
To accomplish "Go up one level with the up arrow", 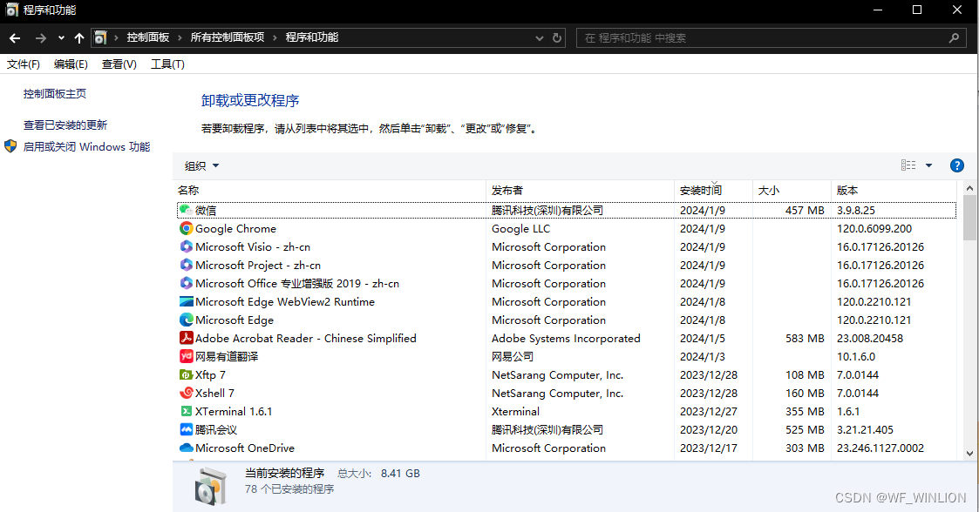I will point(79,38).
